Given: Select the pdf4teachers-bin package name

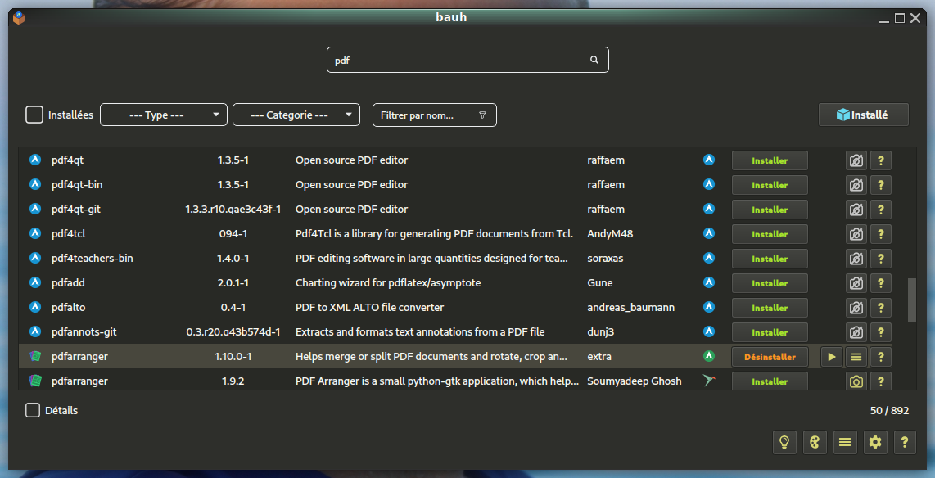Looking at the screenshot, I should 93,258.
